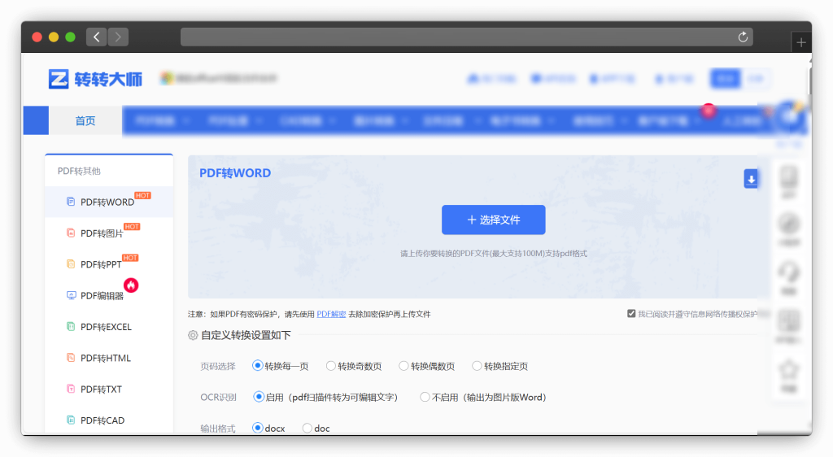
Task: Click the 页码选择 label
Action: (218, 366)
